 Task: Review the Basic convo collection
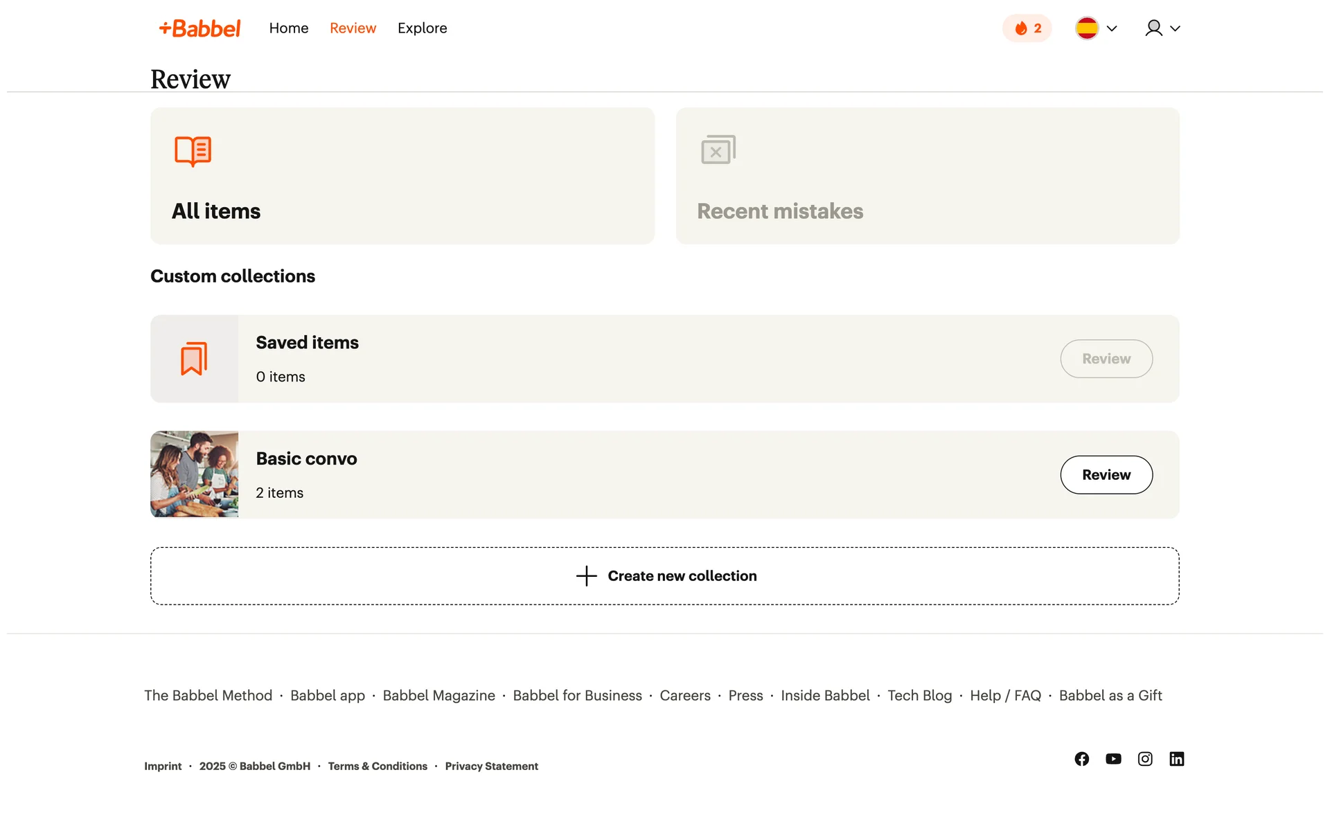[1106, 475]
